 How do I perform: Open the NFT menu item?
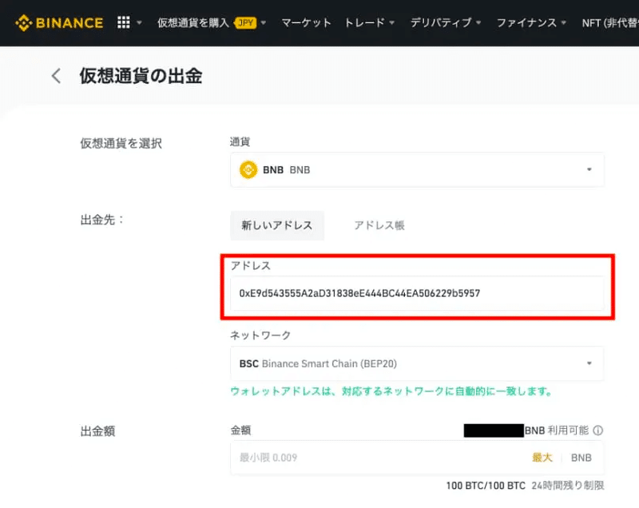coord(610,23)
